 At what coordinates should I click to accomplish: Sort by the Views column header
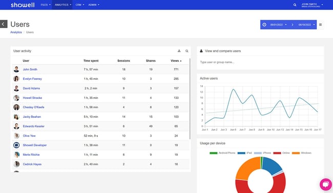click(176, 61)
